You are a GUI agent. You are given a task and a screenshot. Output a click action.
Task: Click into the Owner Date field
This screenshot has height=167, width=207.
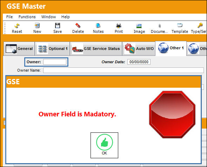tap(139, 62)
